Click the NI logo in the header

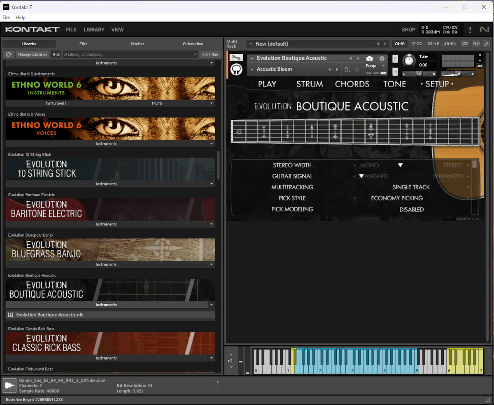(x=484, y=30)
